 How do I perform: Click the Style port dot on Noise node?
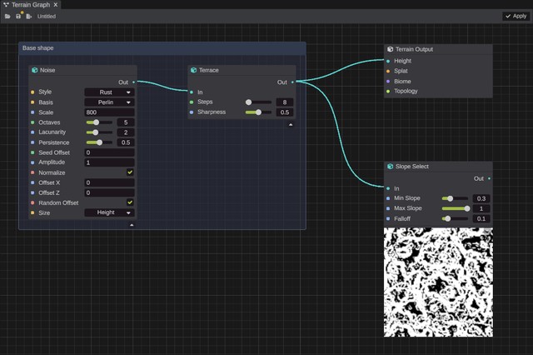click(32, 92)
